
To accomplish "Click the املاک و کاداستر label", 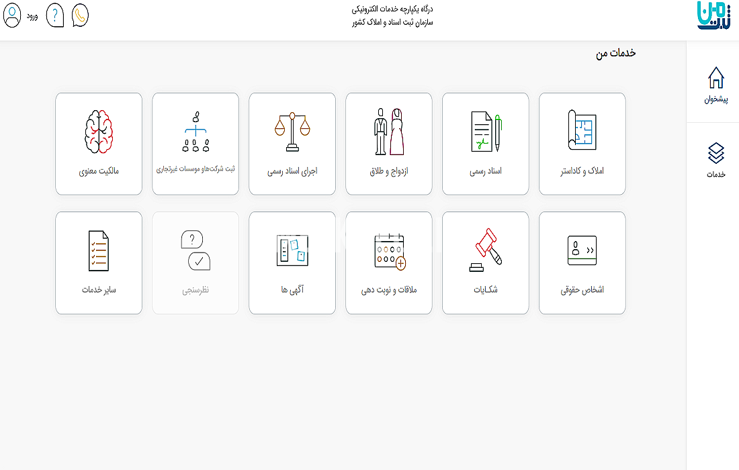I will tap(582, 171).
